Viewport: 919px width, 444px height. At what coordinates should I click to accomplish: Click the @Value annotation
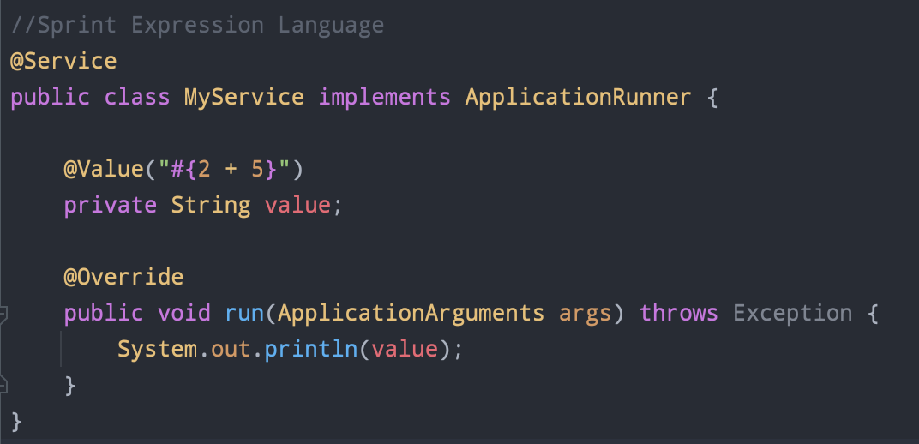(x=104, y=169)
